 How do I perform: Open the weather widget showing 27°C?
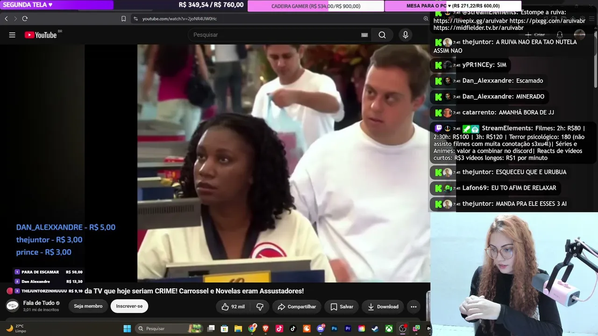(16, 329)
